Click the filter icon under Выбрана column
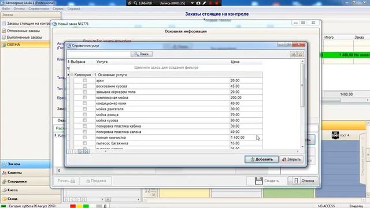 point(68,68)
